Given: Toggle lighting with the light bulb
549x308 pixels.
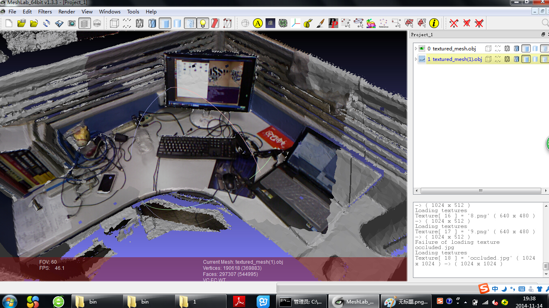Looking at the screenshot, I should pos(203,23).
